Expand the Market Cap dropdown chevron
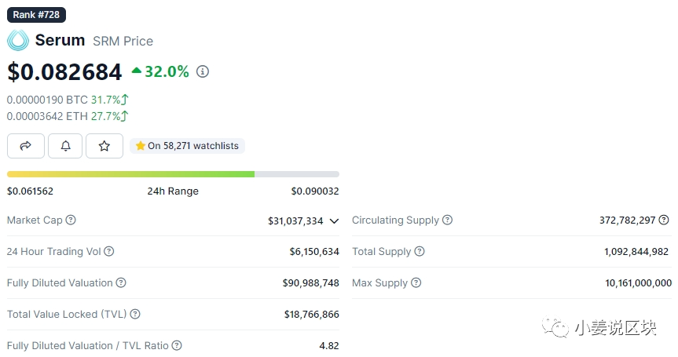 coord(334,221)
